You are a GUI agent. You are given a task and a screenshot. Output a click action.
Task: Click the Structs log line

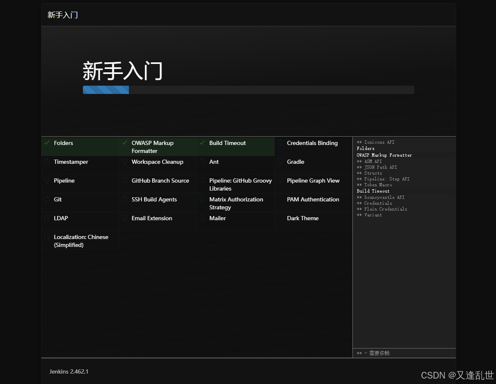tap(369, 173)
